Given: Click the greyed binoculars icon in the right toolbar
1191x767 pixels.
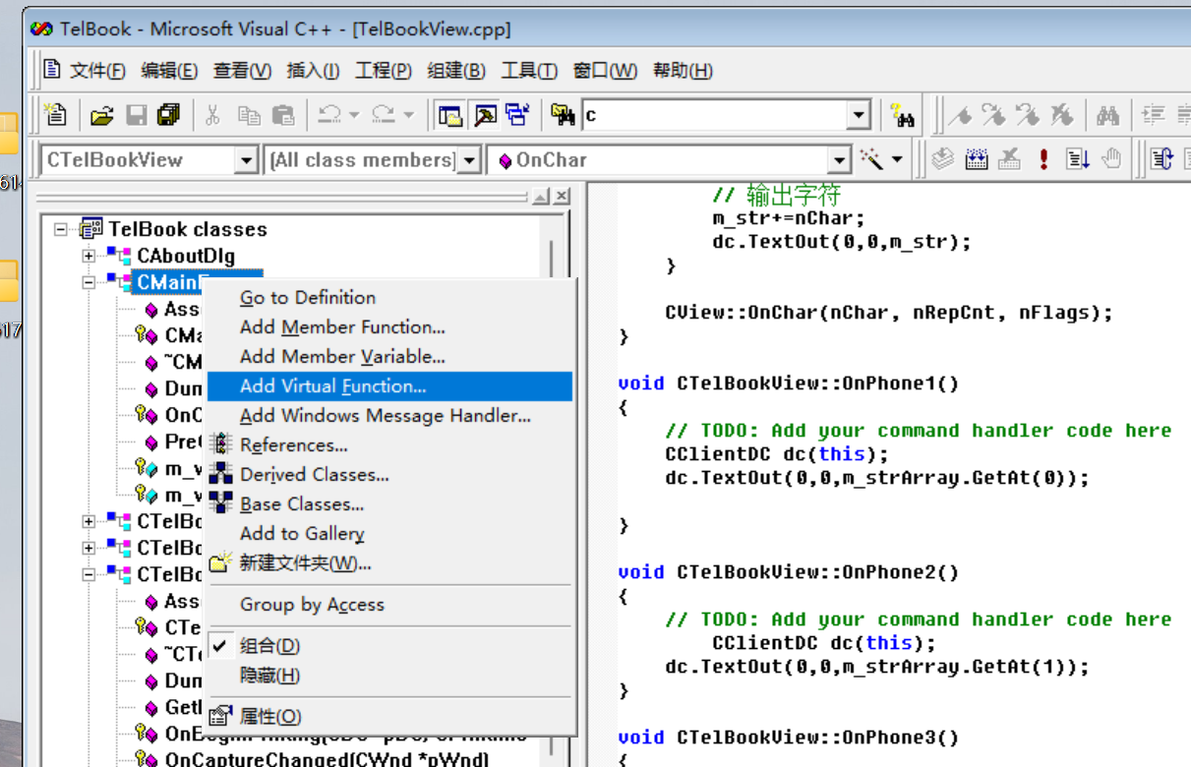Looking at the screenshot, I should tap(1108, 115).
